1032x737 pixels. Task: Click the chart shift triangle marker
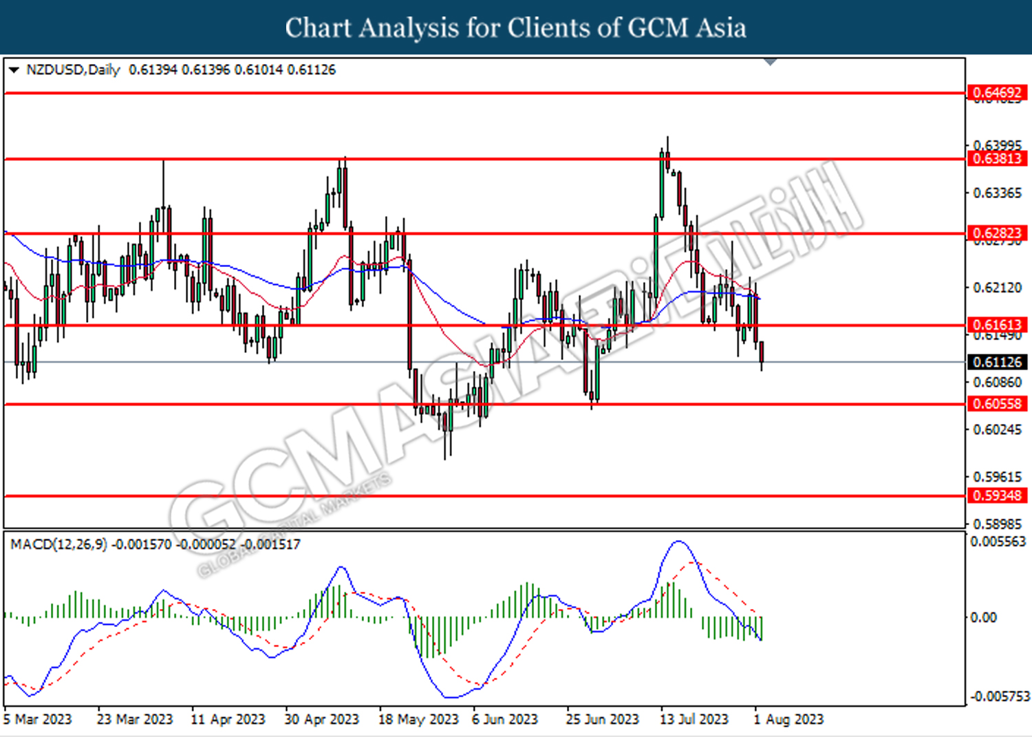point(771,62)
